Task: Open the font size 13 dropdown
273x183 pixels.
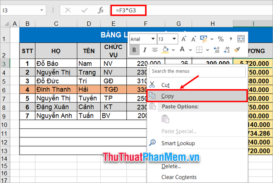Action: [x=174, y=39]
